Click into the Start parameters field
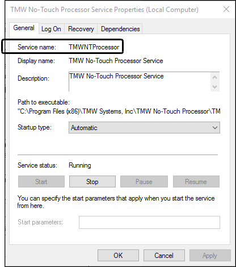The height and width of the screenshot is (267, 236). pos(149,222)
